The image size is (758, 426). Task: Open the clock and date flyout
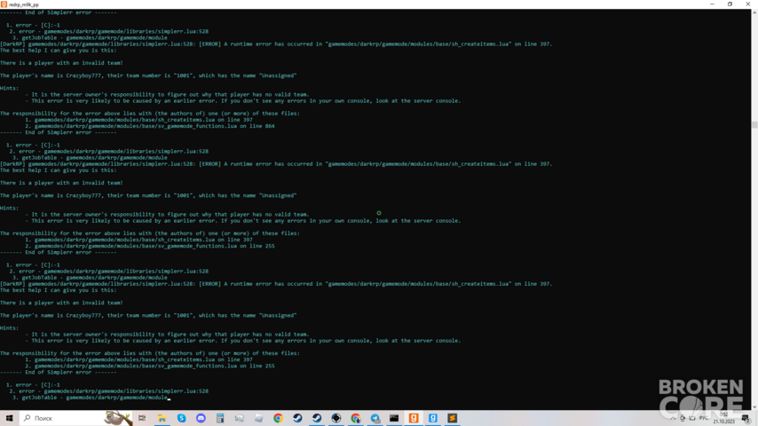point(723,418)
